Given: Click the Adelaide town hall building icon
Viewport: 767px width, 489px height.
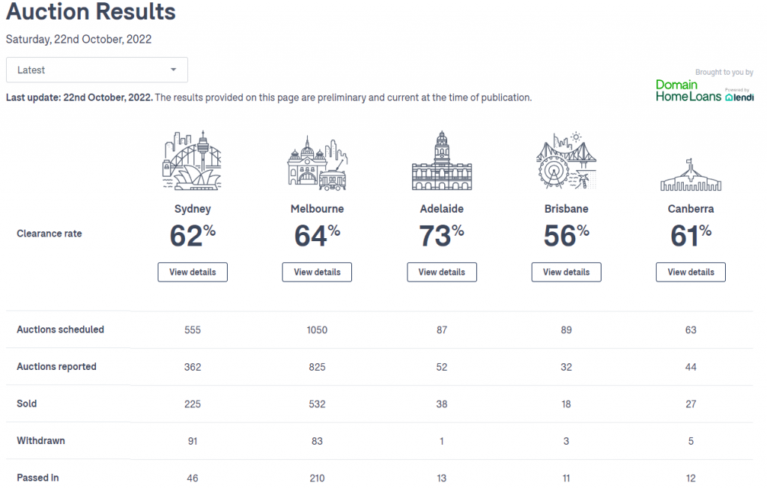Looking at the screenshot, I should [x=442, y=160].
